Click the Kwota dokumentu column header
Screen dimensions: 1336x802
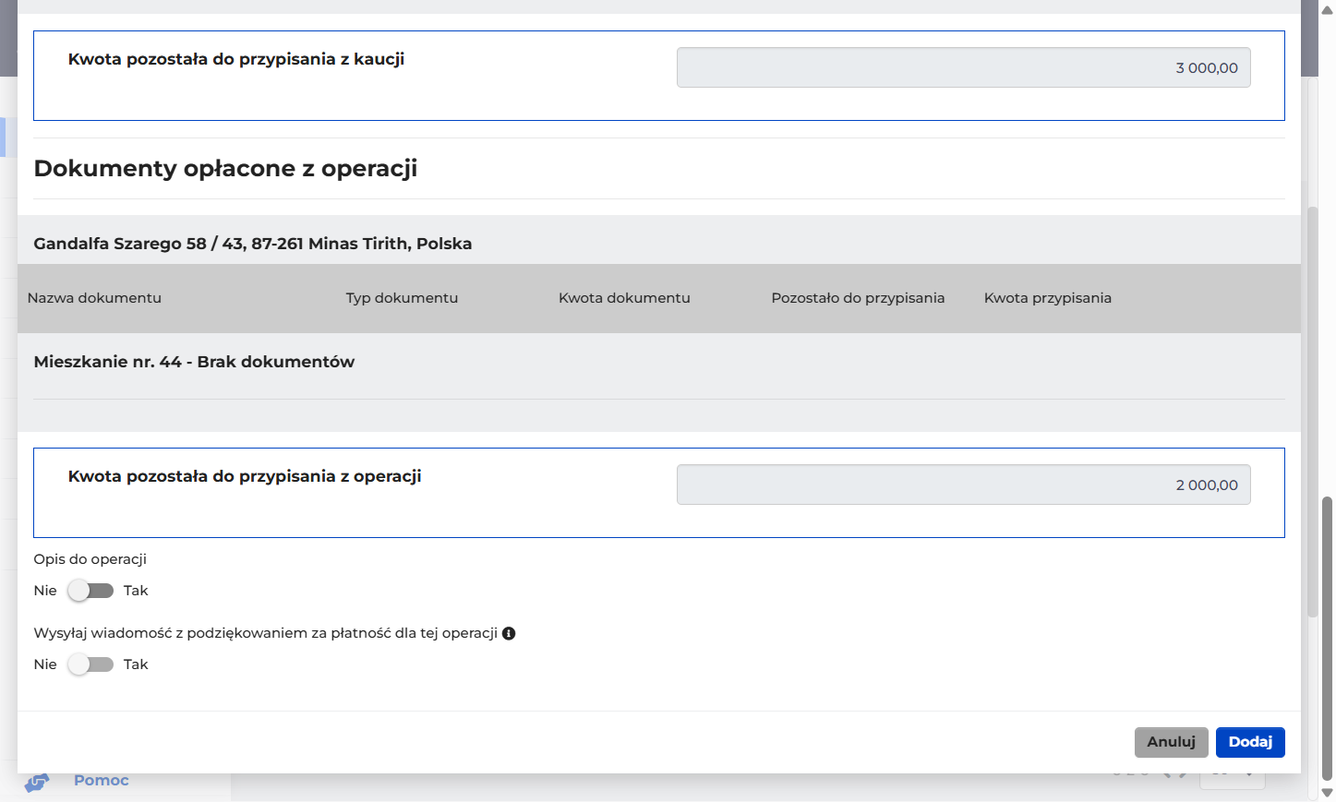coord(624,298)
